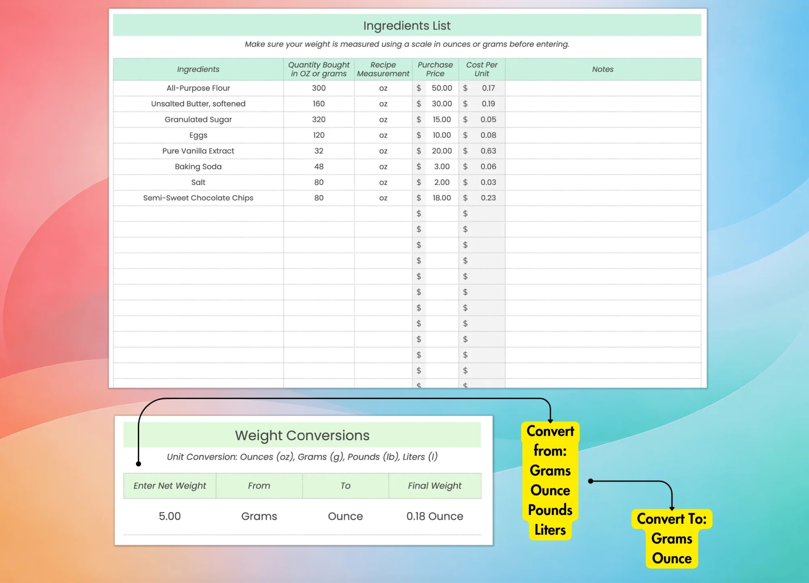The width and height of the screenshot is (809, 583).
Task: Open the oz measurement cell for Eggs
Action: click(383, 135)
